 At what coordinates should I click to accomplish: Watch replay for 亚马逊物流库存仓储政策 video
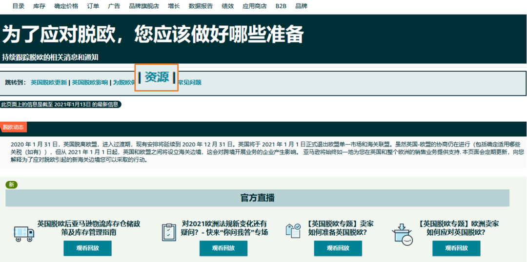87,248
